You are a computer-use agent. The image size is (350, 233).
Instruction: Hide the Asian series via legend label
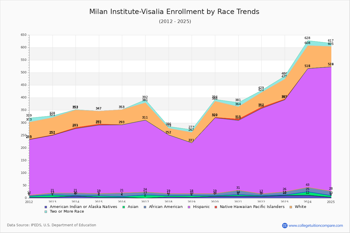(x=133, y=207)
